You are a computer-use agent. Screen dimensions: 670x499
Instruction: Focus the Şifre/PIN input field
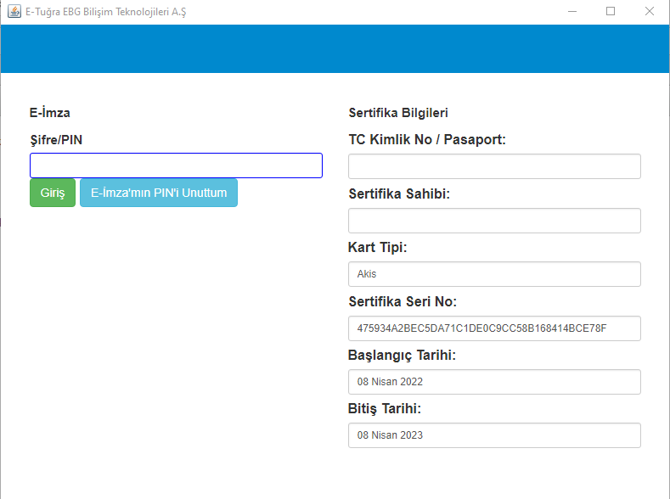[176, 165]
